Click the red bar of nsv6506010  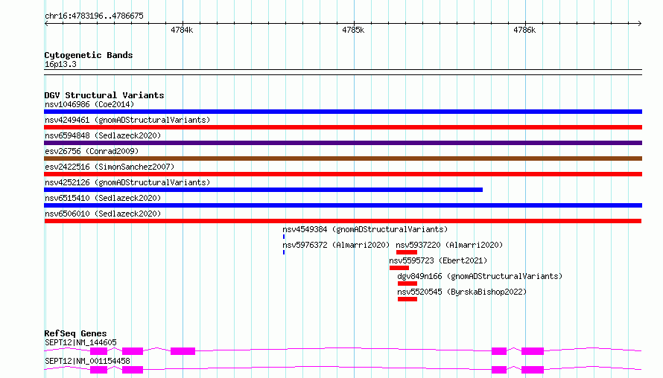[343, 221]
